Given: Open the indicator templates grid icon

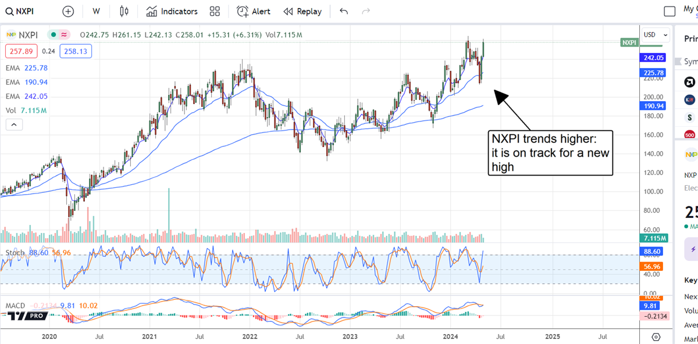Looking at the screenshot, I should pyautogui.click(x=215, y=11).
